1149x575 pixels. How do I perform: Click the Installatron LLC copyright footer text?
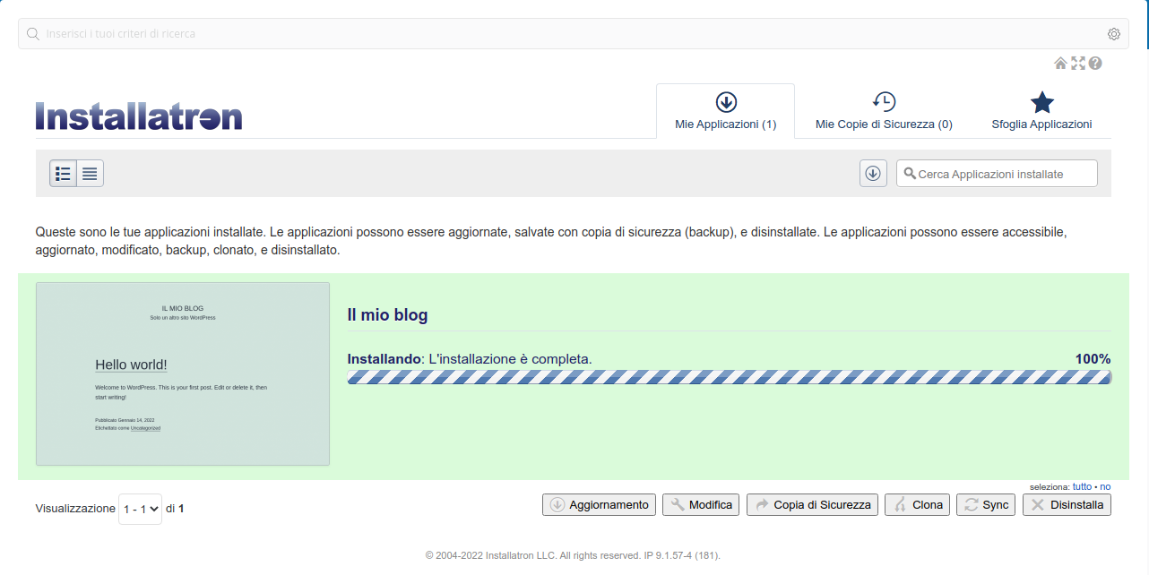pyautogui.click(x=573, y=555)
